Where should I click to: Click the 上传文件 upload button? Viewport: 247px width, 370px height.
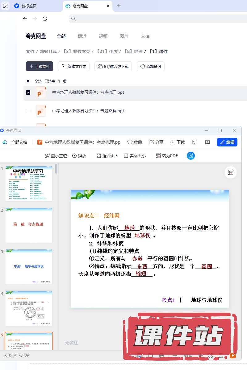click(40, 66)
